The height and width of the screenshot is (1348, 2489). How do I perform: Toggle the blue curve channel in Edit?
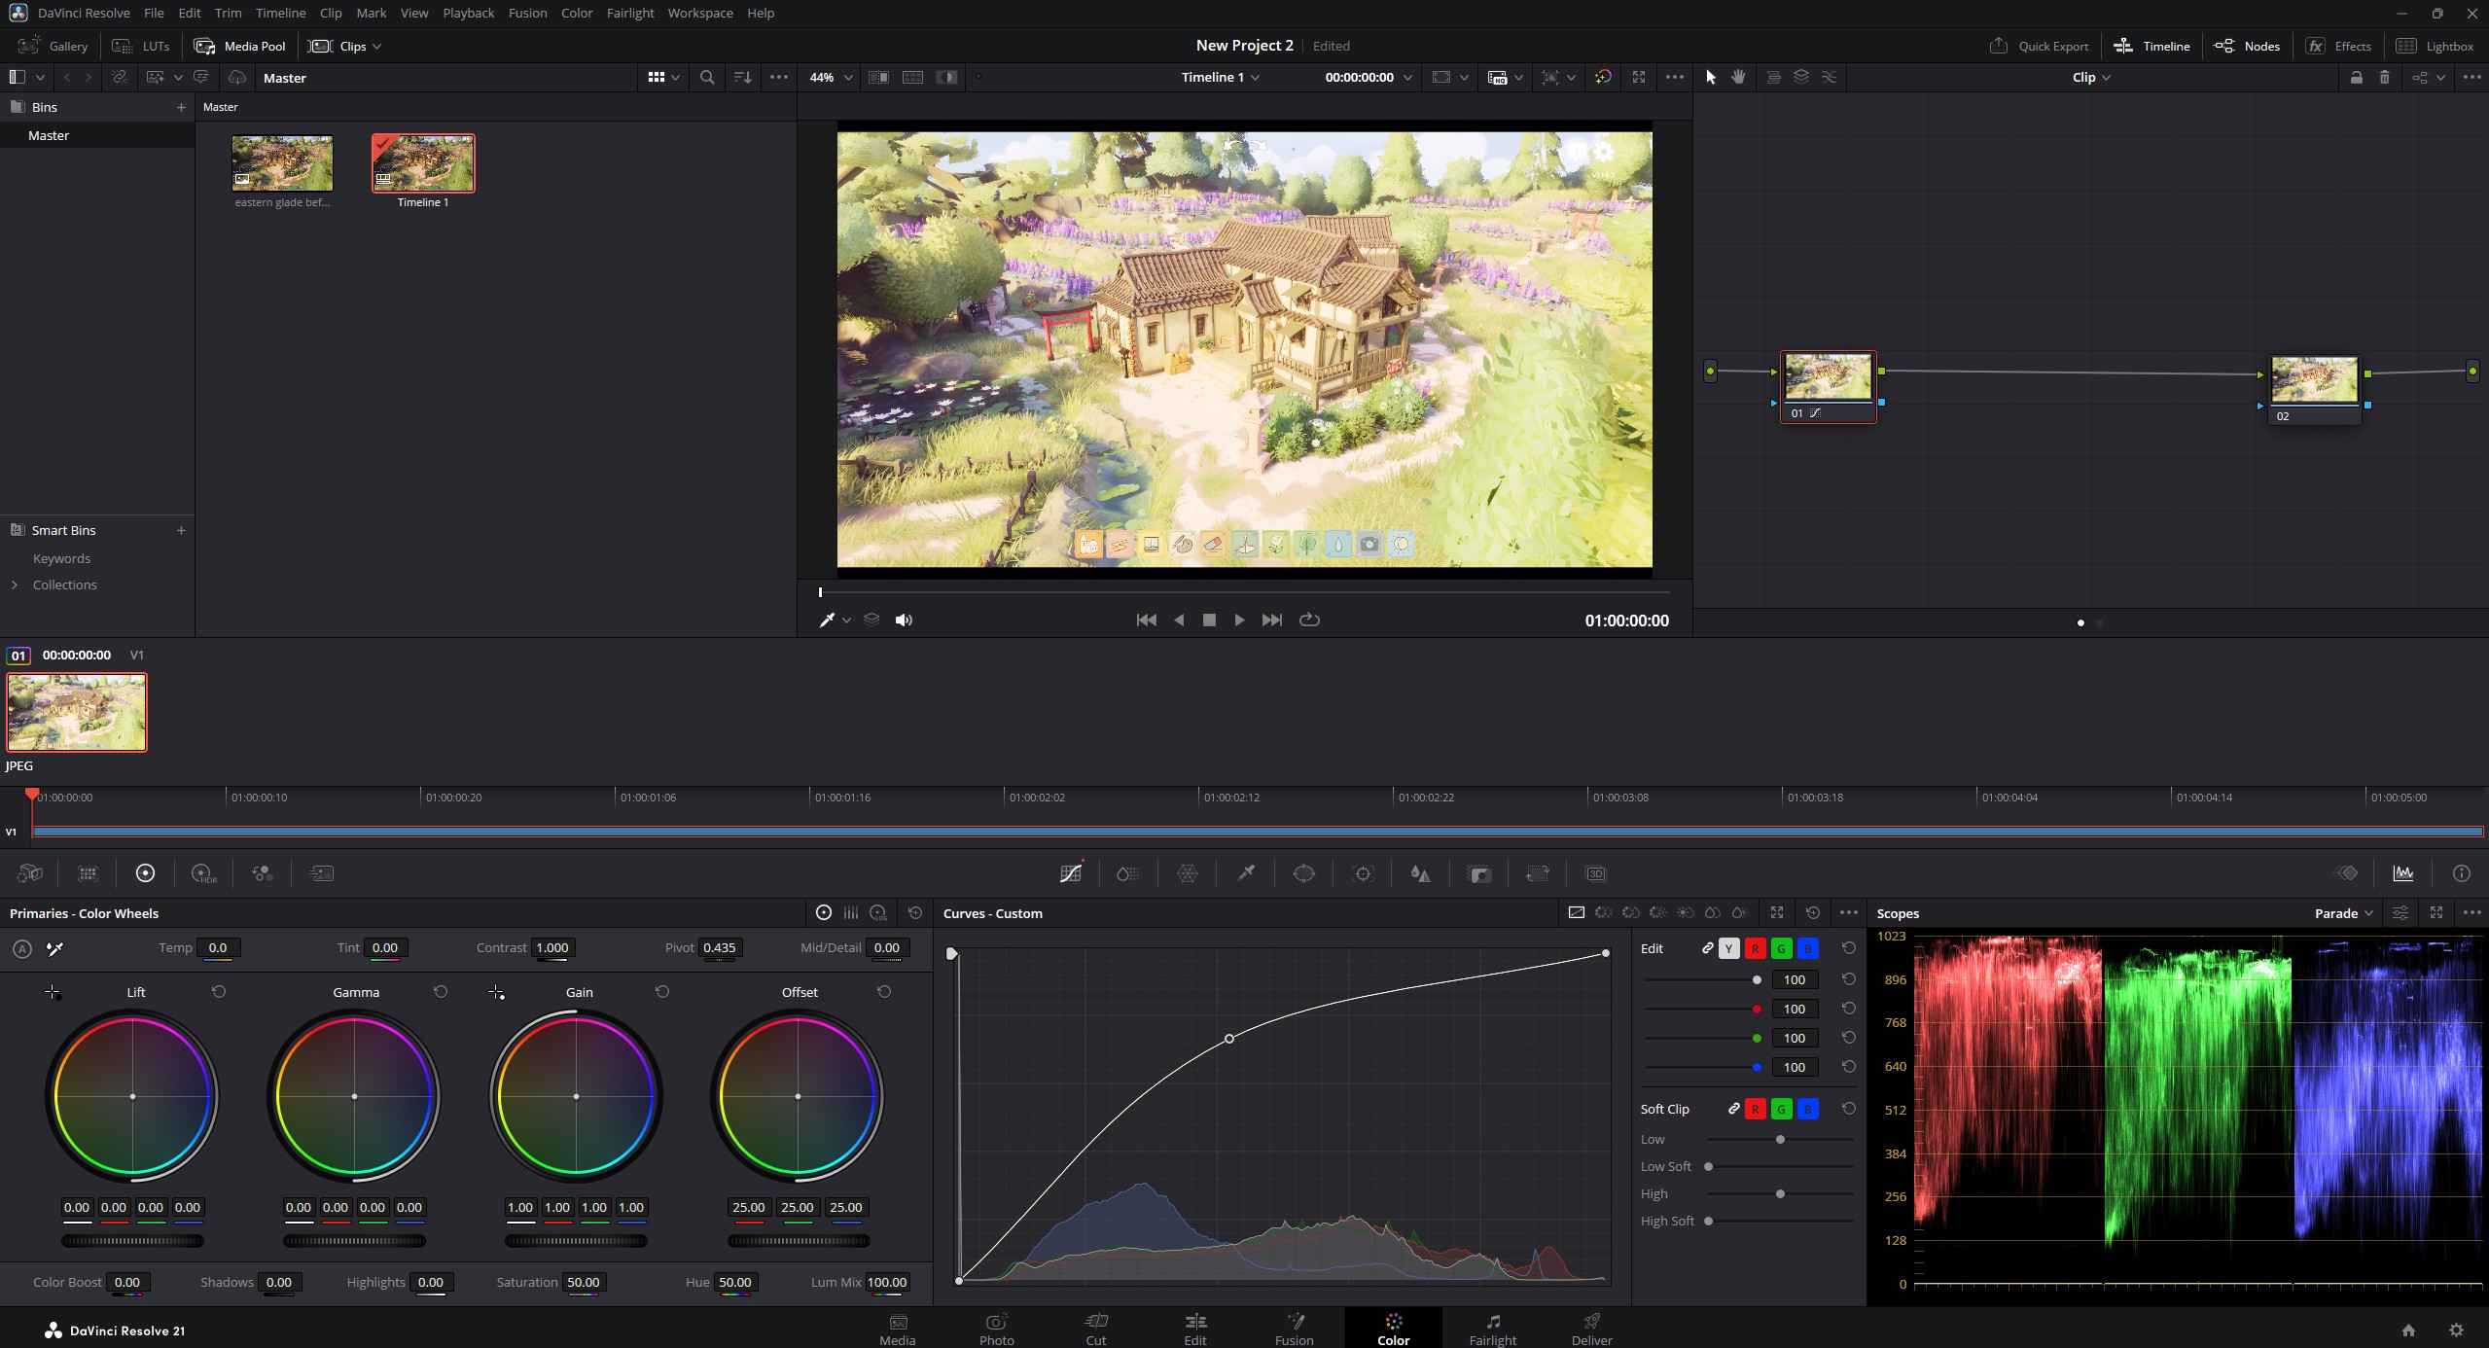(x=1808, y=948)
